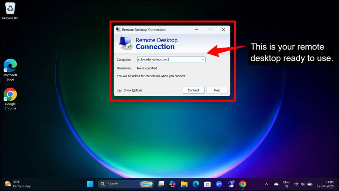Select the Google Chrome desktop shortcut
This screenshot has height=191, width=339.
(10, 99)
